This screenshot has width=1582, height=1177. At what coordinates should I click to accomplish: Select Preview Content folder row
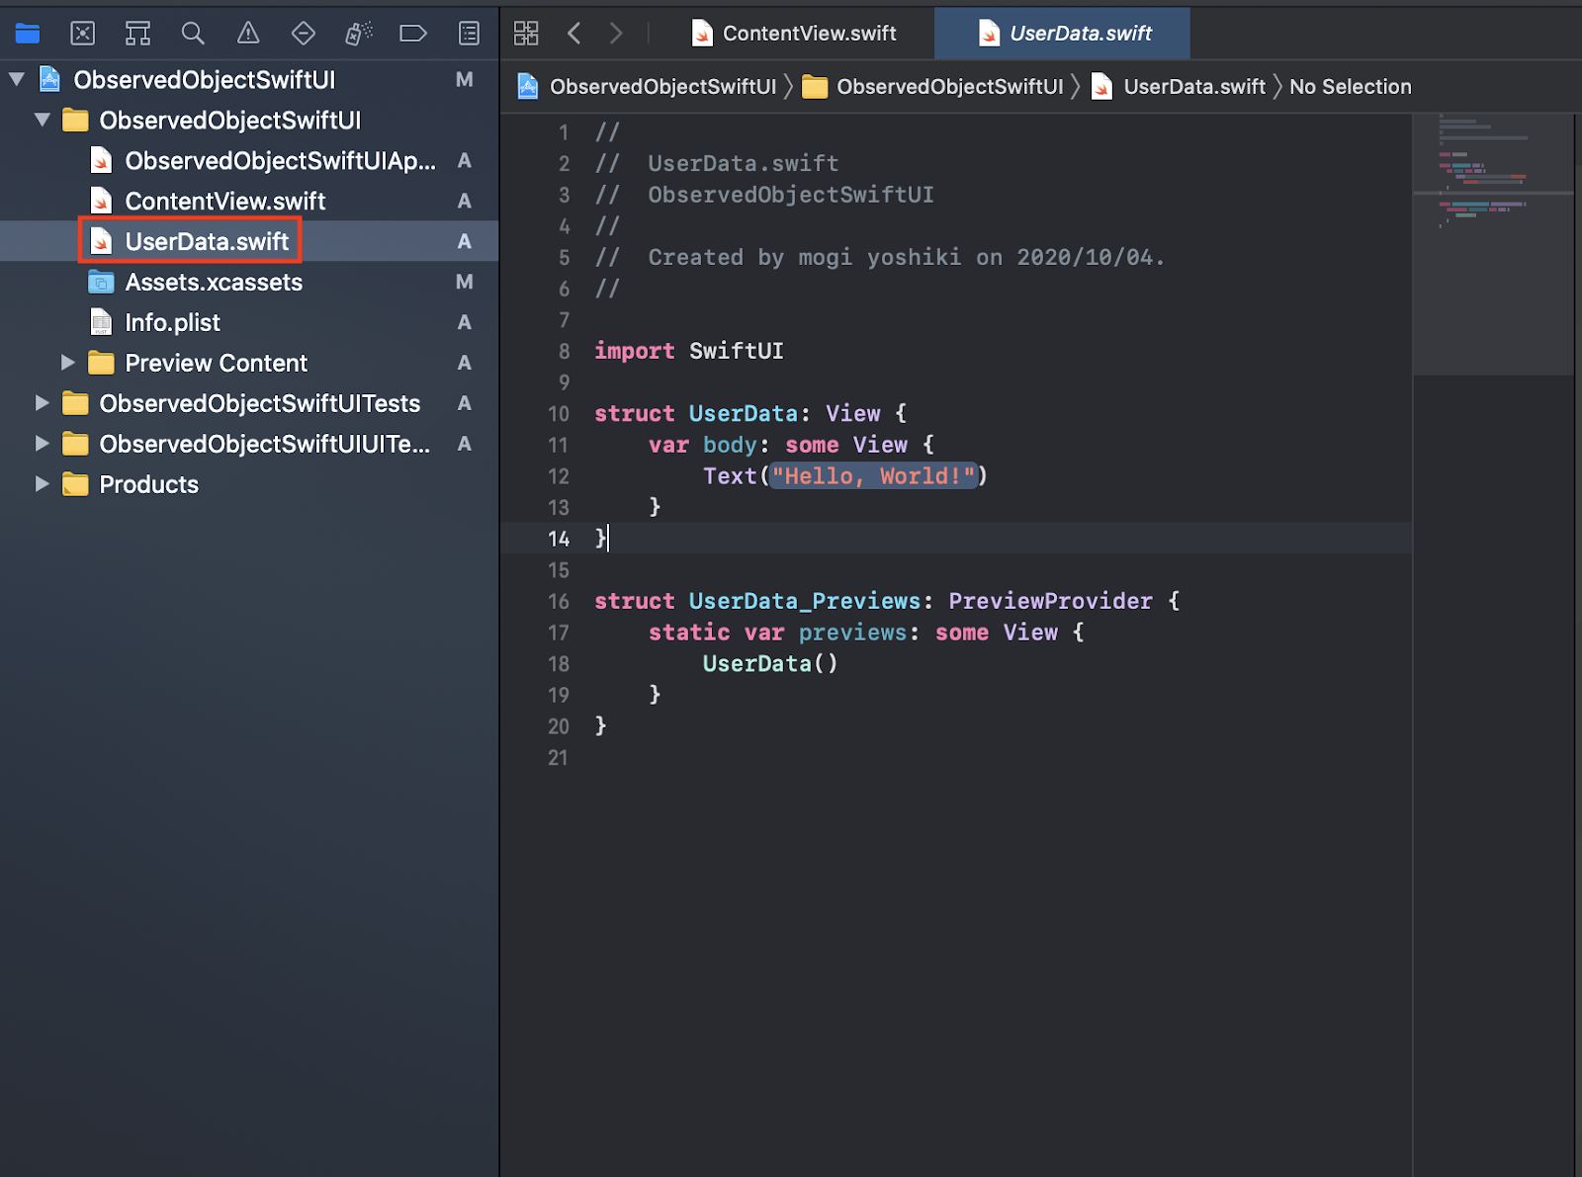click(x=249, y=363)
